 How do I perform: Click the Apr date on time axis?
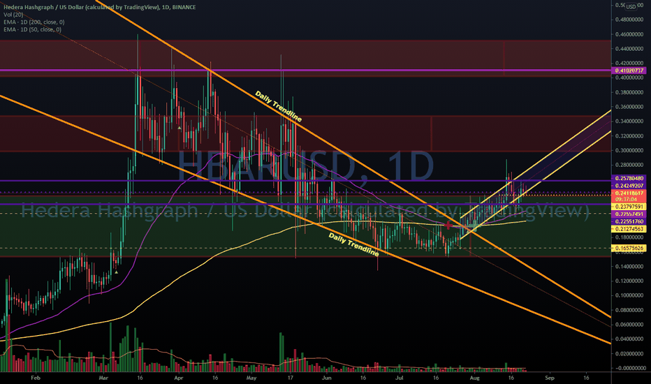click(179, 378)
